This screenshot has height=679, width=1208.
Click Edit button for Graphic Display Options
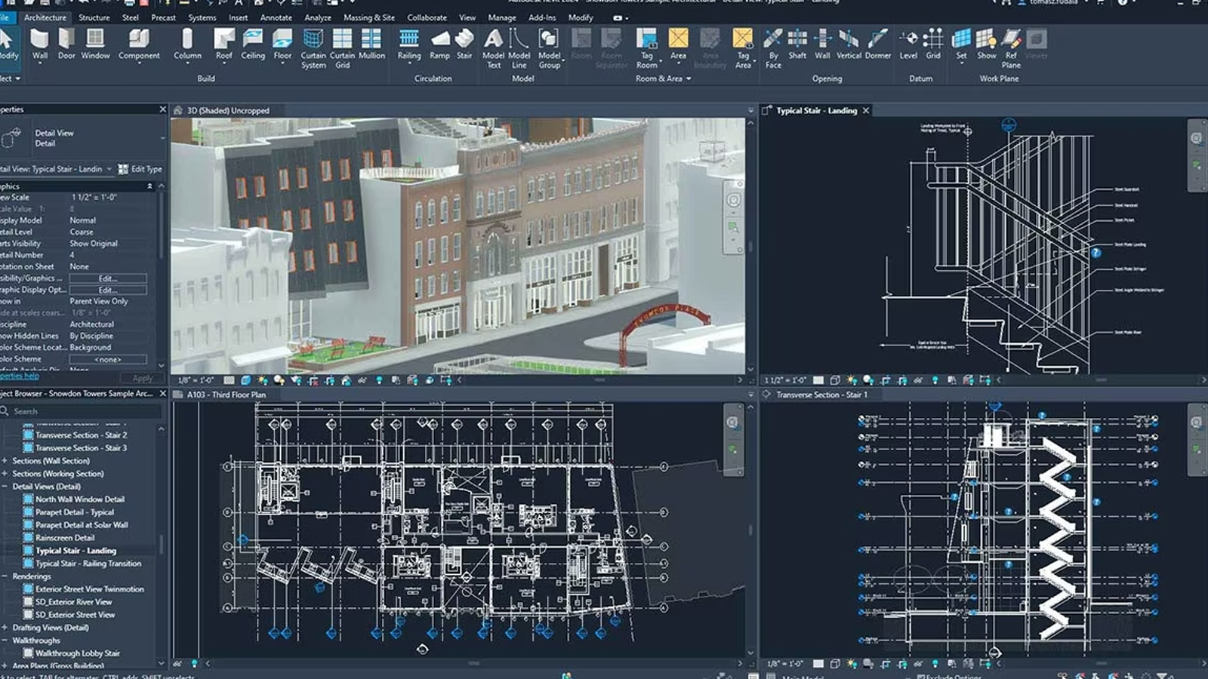108,290
